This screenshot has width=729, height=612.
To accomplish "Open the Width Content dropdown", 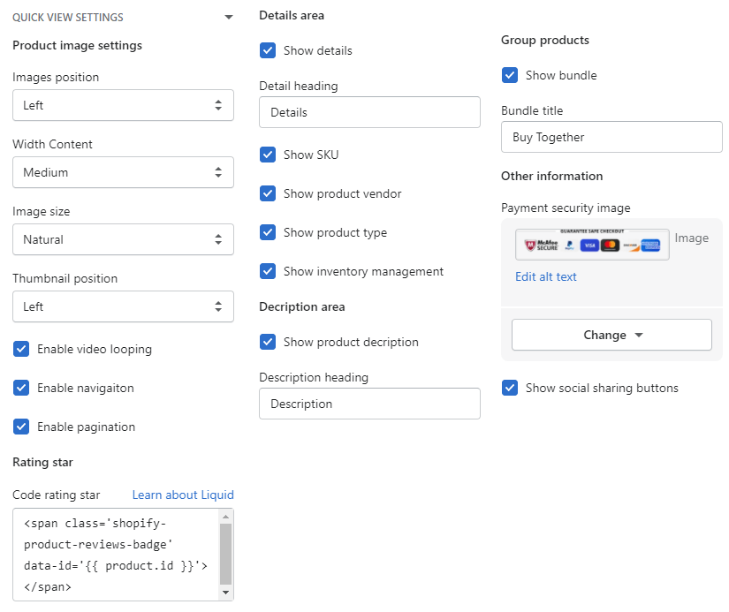I will tap(123, 172).
